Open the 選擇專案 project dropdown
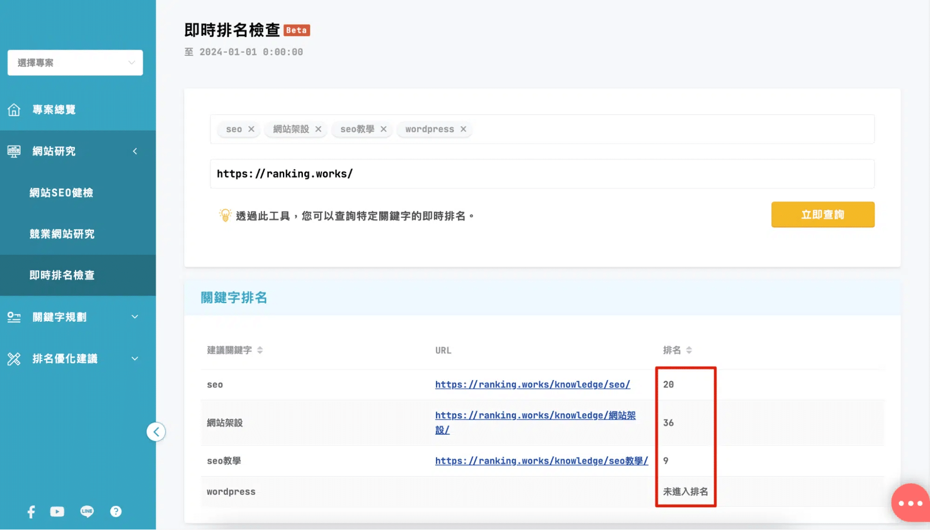Image resolution: width=930 pixels, height=530 pixels. pos(75,63)
